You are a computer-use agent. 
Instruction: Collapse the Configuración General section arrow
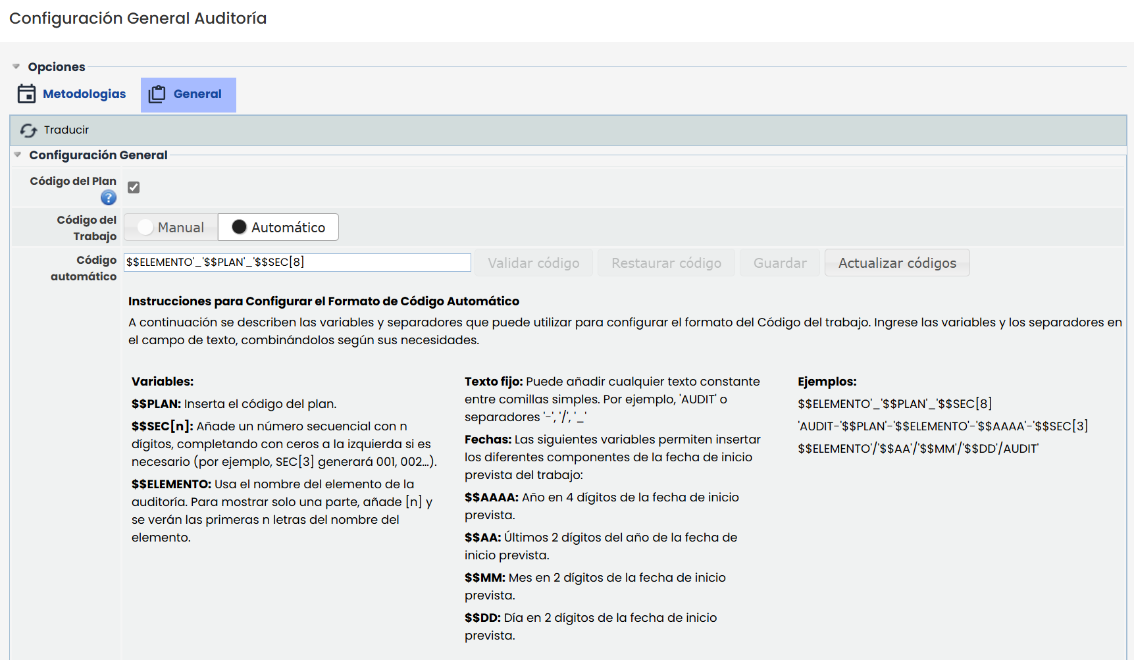coord(18,155)
